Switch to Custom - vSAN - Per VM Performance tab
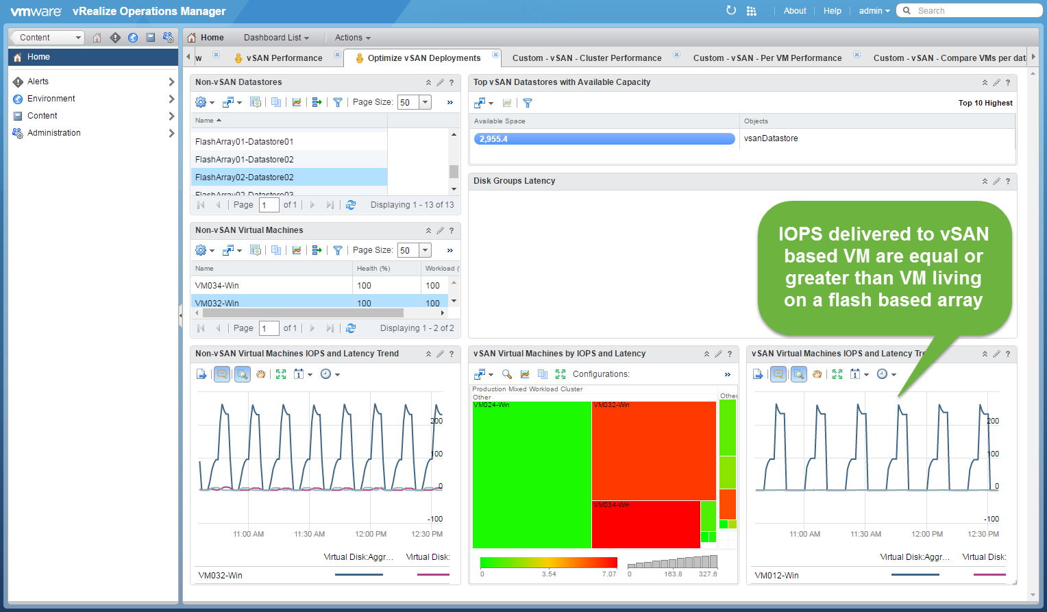Image resolution: width=1047 pixels, height=612 pixels. click(767, 58)
